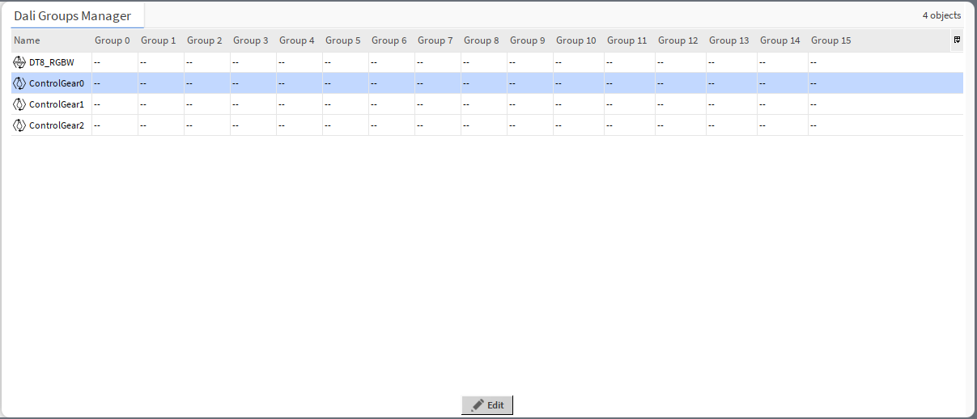Click the 4 objects count label

[941, 15]
